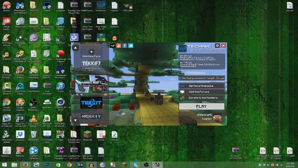This screenshot has width=298, height=168.
Task: Open BitTorrent desktop shortcut
Action: pos(34,38)
